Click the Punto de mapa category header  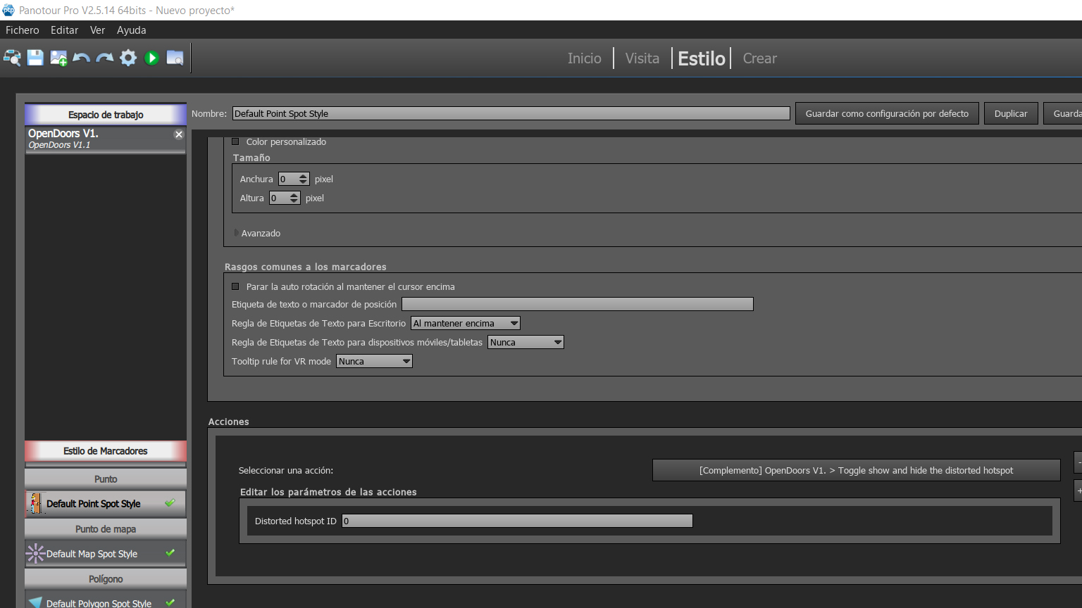pos(106,529)
